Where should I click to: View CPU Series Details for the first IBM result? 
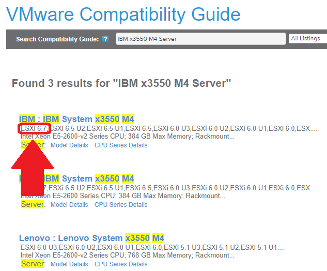pyautogui.click(x=121, y=145)
